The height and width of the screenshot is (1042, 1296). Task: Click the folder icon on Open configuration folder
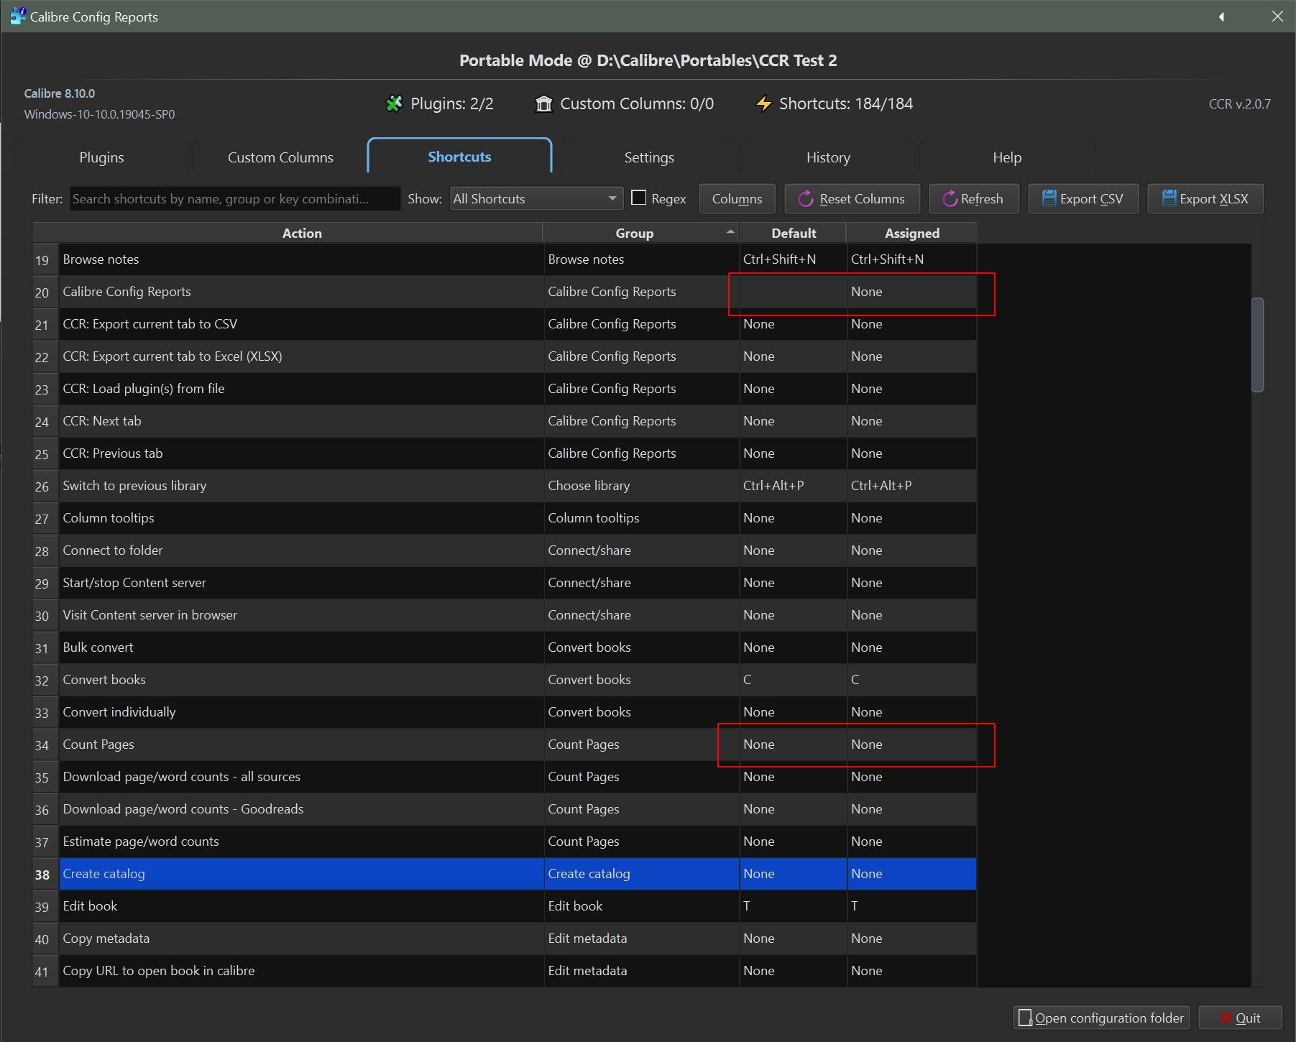tap(1026, 1018)
